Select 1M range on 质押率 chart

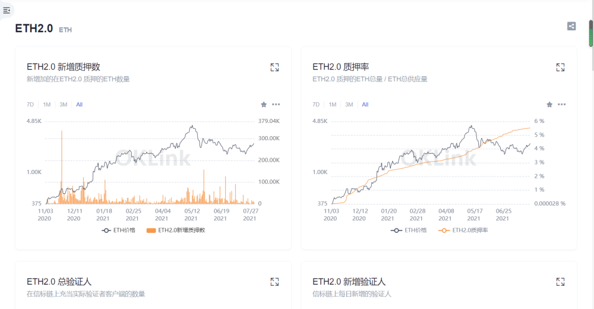(x=333, y=105)
